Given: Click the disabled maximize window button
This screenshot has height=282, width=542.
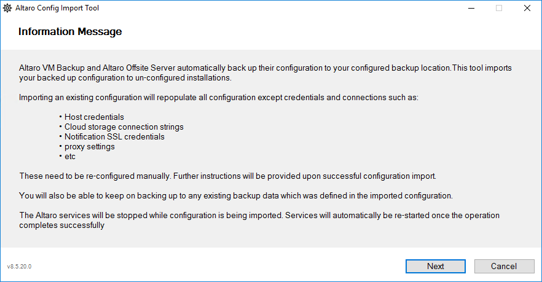Looking at the screenshot, I should tap(499, 8).
